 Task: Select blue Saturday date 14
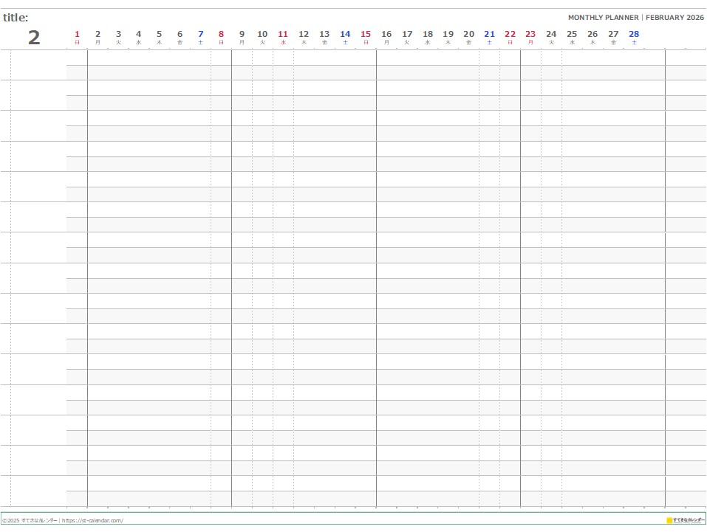pos(345,34)
